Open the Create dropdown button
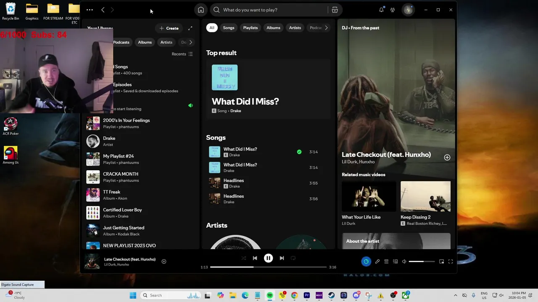Viewport: 538px width, 302px height. pos(169,28)
